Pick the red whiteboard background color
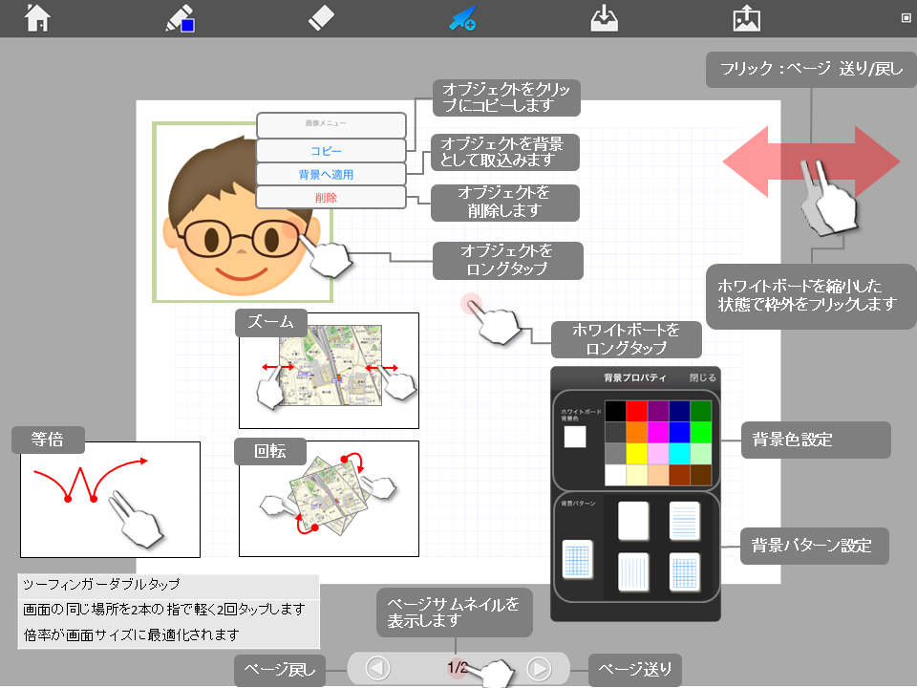The width and height of the screenshot is (917, 688). (x=636, y=409)
